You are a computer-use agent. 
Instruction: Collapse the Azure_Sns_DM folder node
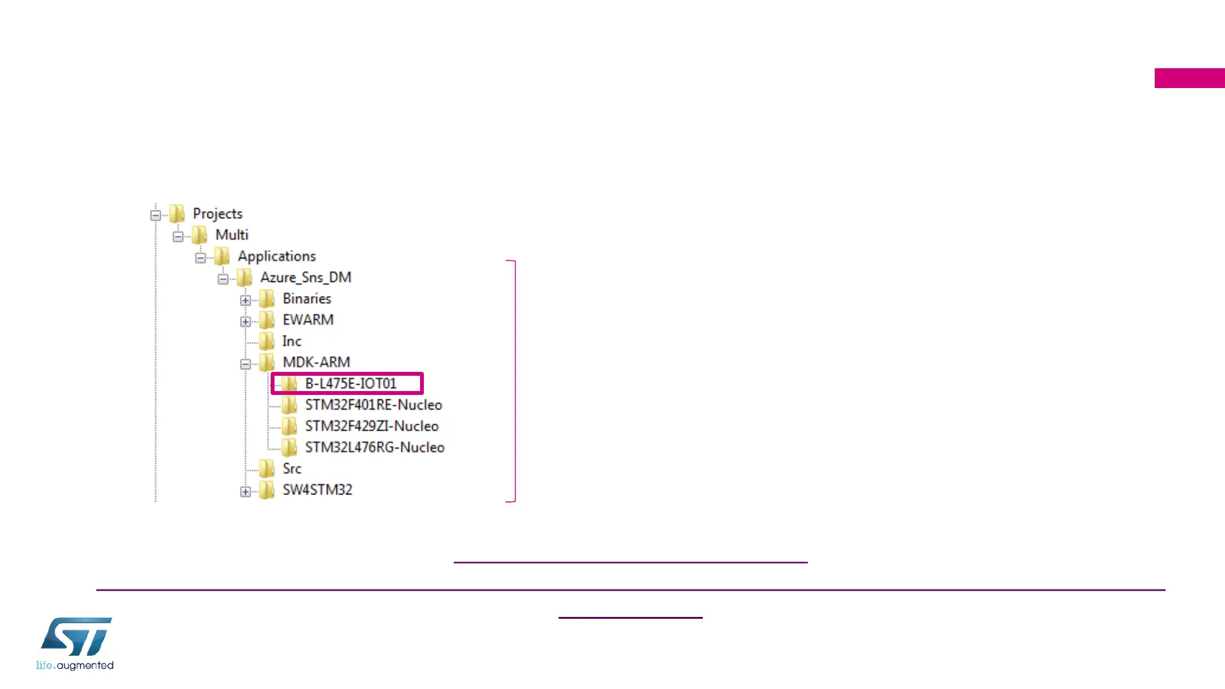click(x=223, y=279)
